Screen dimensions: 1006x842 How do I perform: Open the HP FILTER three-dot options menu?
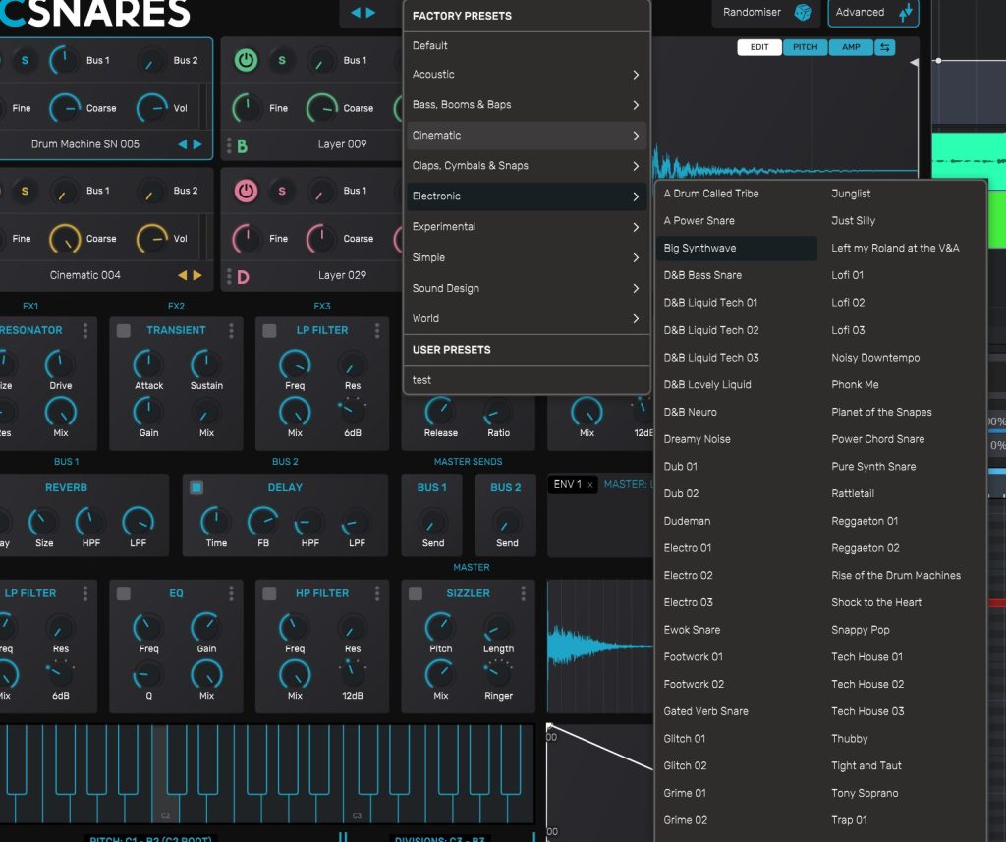(377, 593)
